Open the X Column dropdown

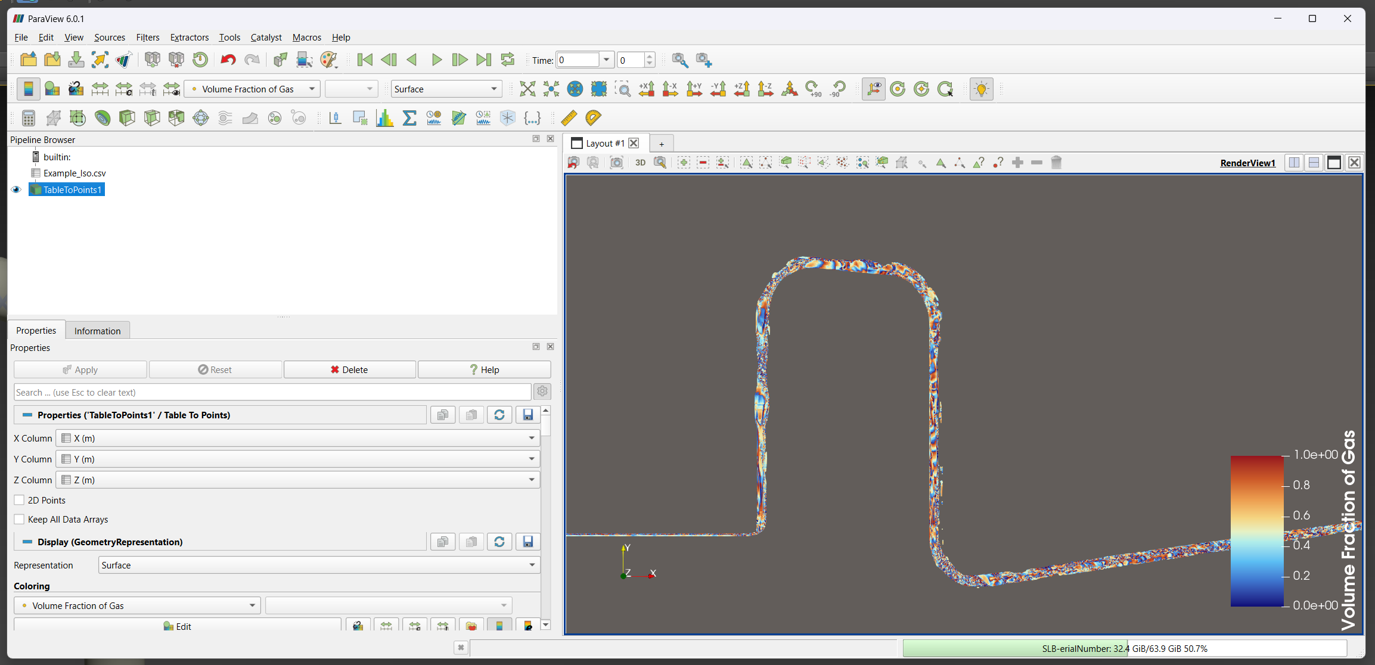(298, 438)
